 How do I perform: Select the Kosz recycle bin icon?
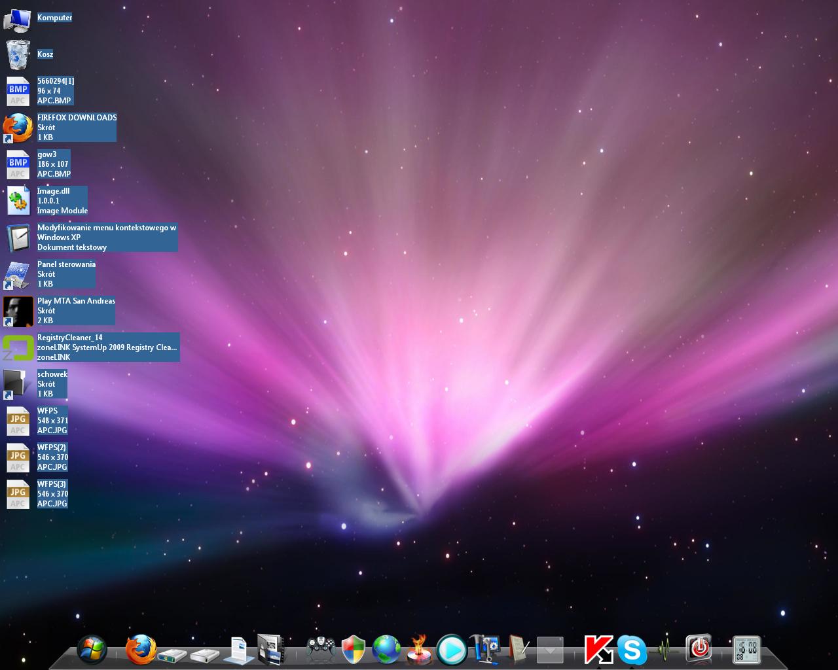18,55
